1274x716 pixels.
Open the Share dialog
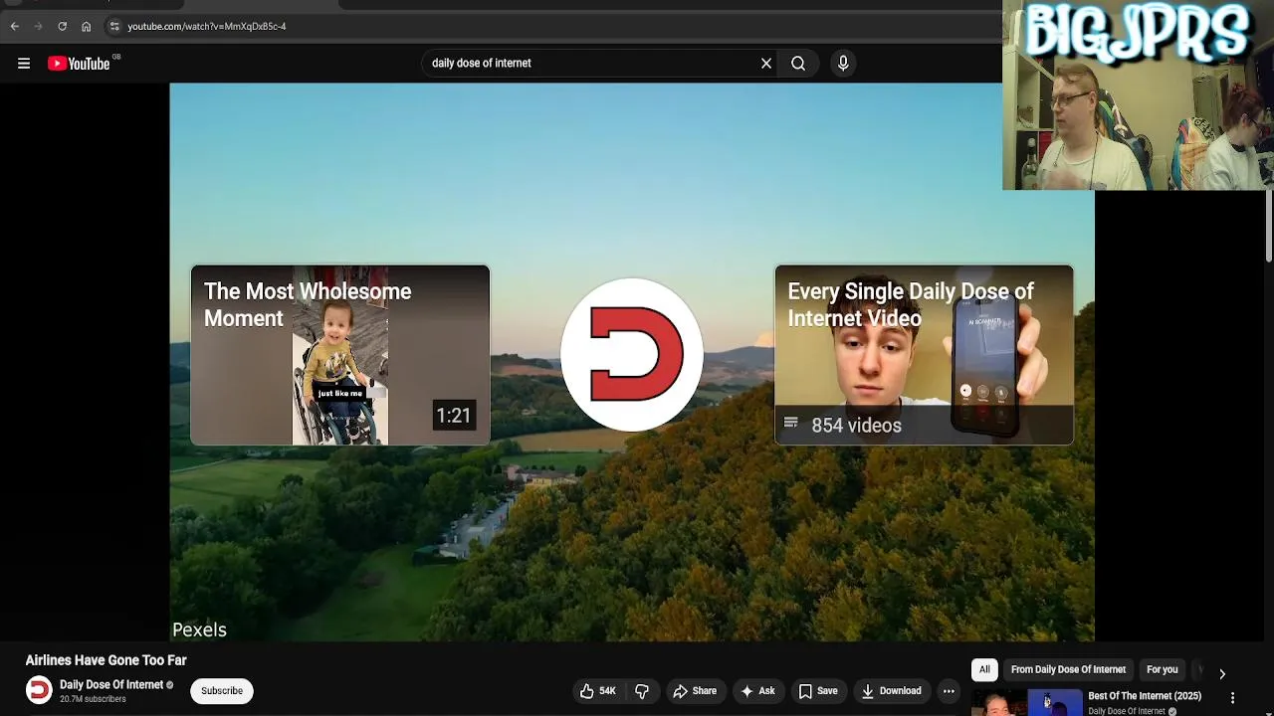click(695, 691)
